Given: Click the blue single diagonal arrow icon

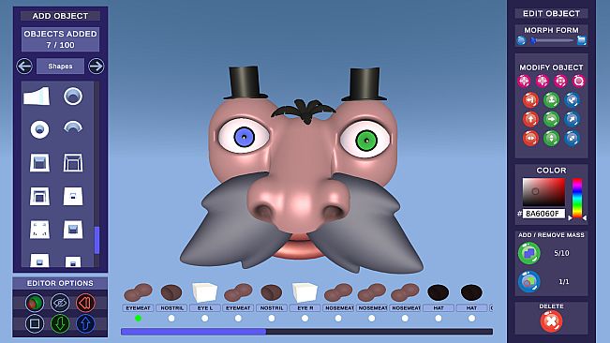Looking at the screenshot, I should 573,119.
